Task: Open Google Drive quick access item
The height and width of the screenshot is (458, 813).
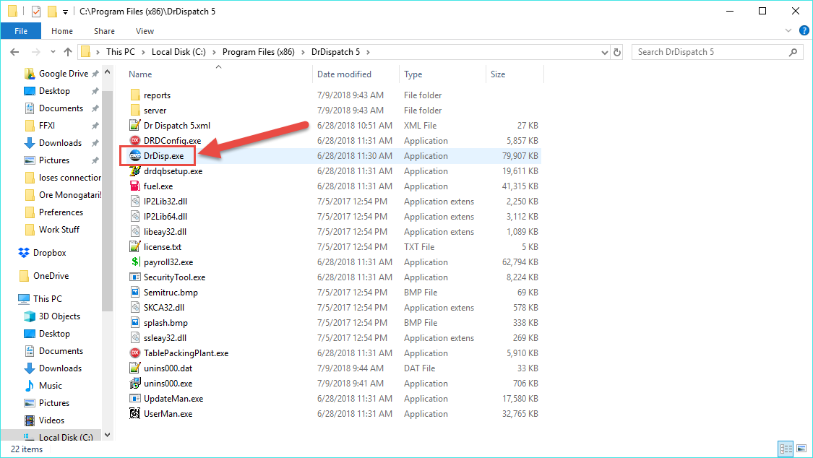Action: click(x=57, y=74)
